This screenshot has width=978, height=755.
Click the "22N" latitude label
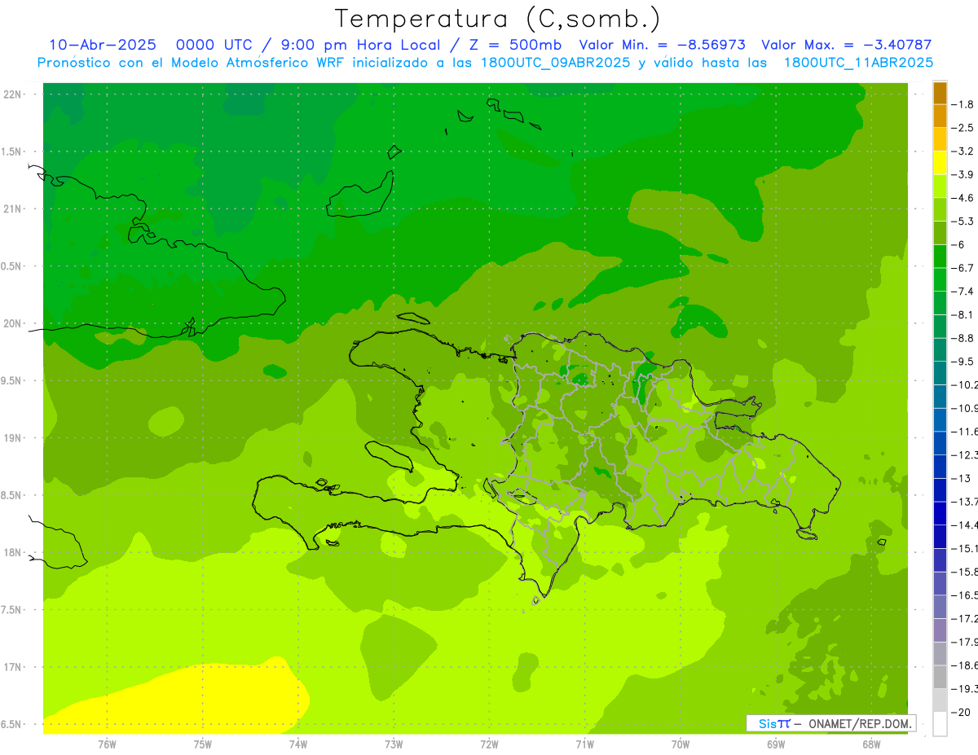pos(11,94)
